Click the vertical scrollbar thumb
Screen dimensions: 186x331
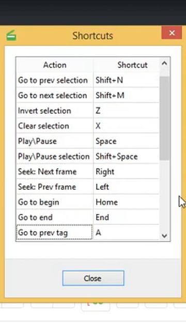click(x=164, y=118)
